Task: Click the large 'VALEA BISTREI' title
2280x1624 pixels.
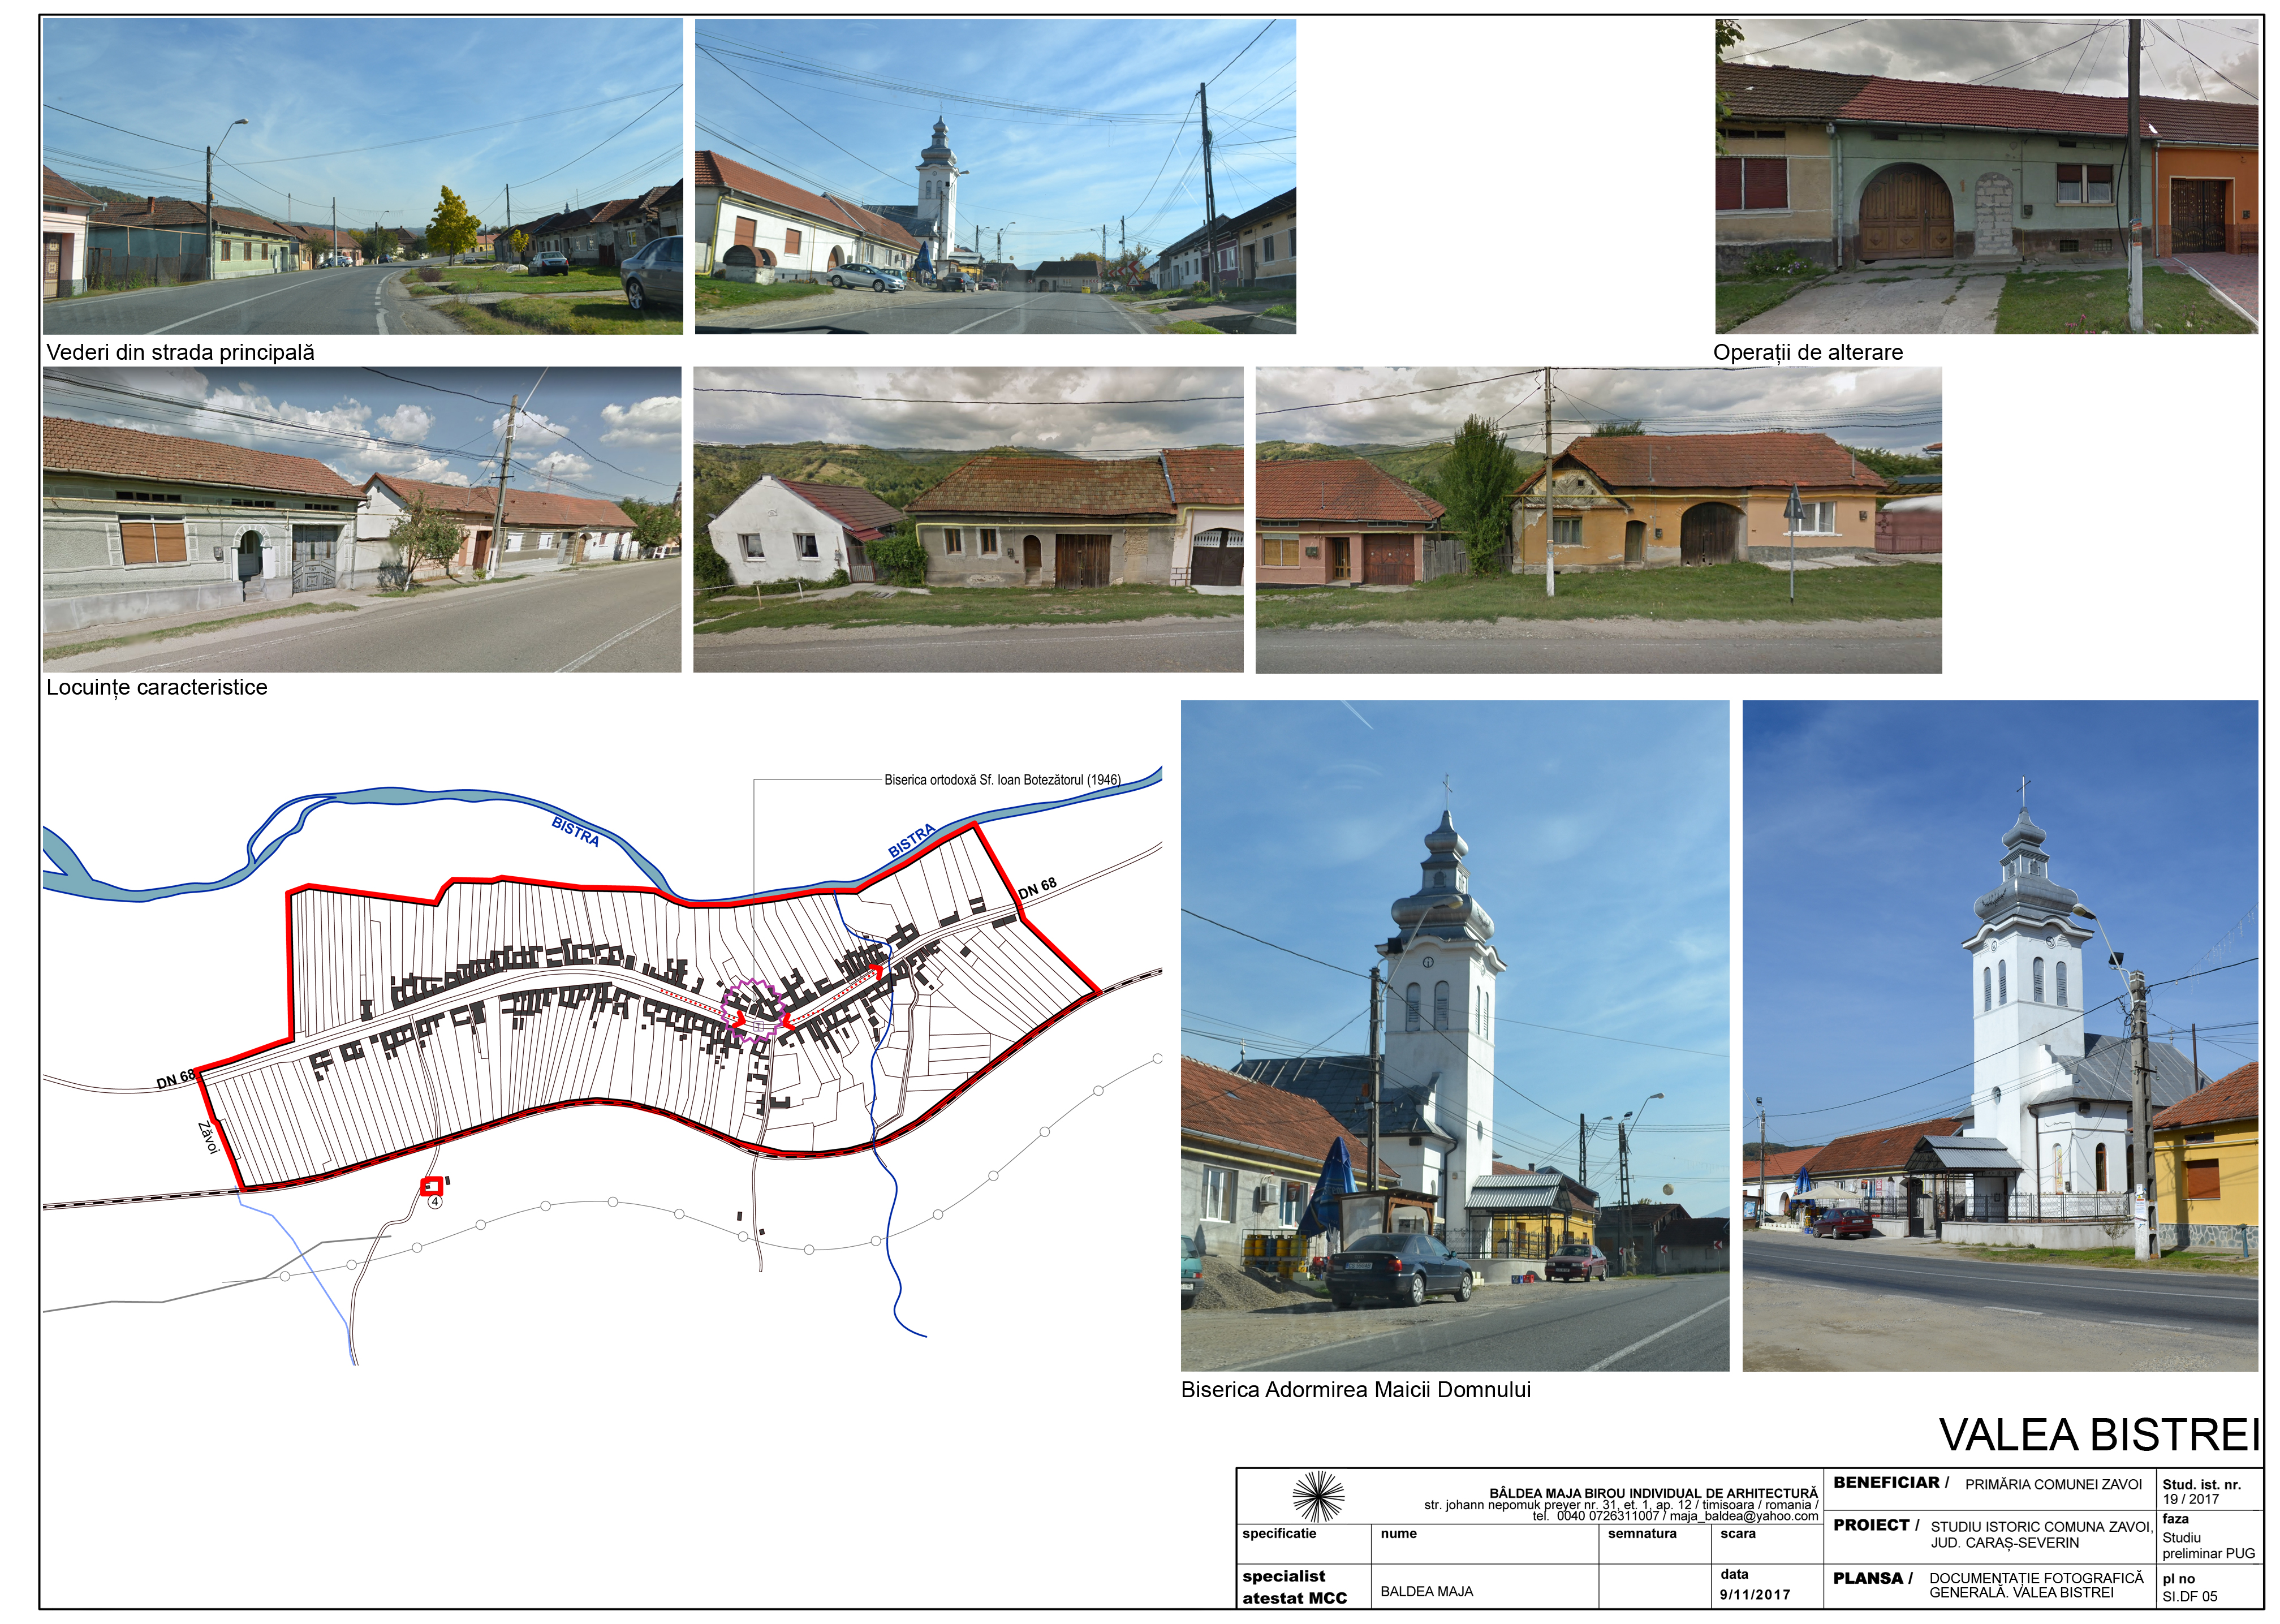Action: [2098, 1435]
